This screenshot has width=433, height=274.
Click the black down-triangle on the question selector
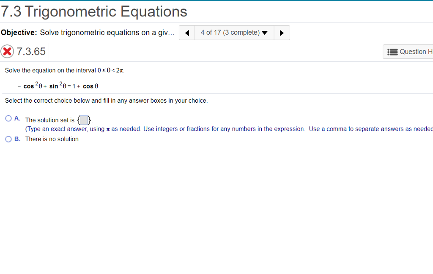click(x=266, y=32)
